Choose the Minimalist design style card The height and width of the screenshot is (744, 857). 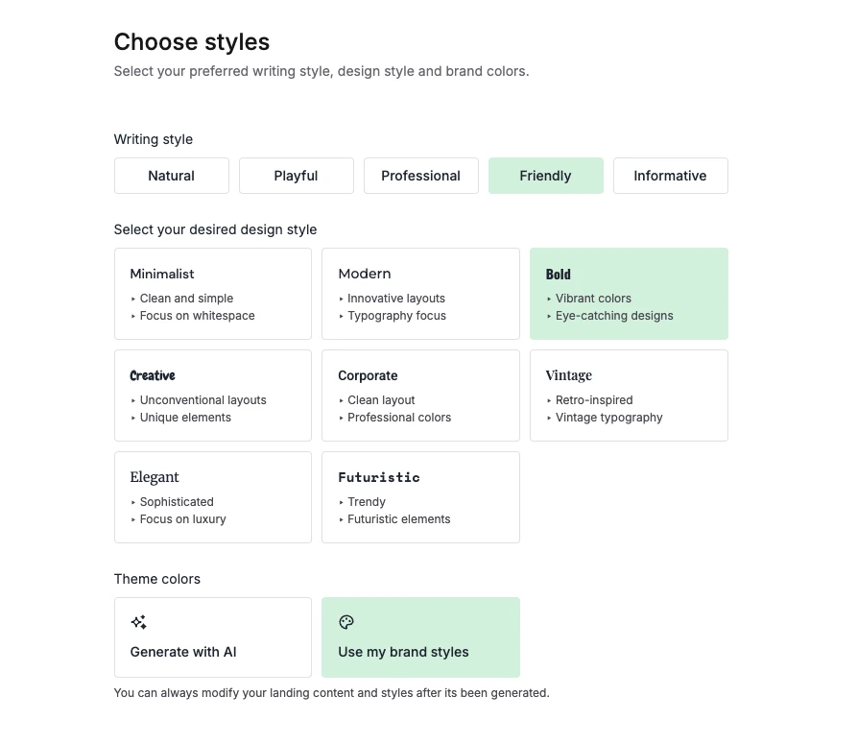[212, 293]
